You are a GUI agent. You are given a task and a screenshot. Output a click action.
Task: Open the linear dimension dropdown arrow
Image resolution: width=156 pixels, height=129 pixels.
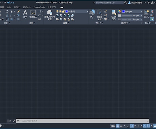coord(42,12)
